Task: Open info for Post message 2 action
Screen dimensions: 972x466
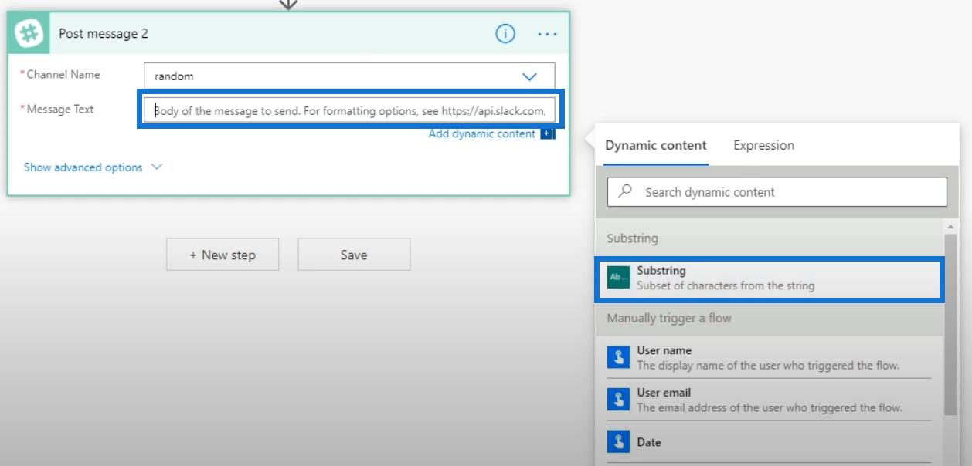Action: (x=505, y=34)
